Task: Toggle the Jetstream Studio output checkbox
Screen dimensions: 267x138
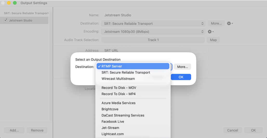Action: click(6, 20)
